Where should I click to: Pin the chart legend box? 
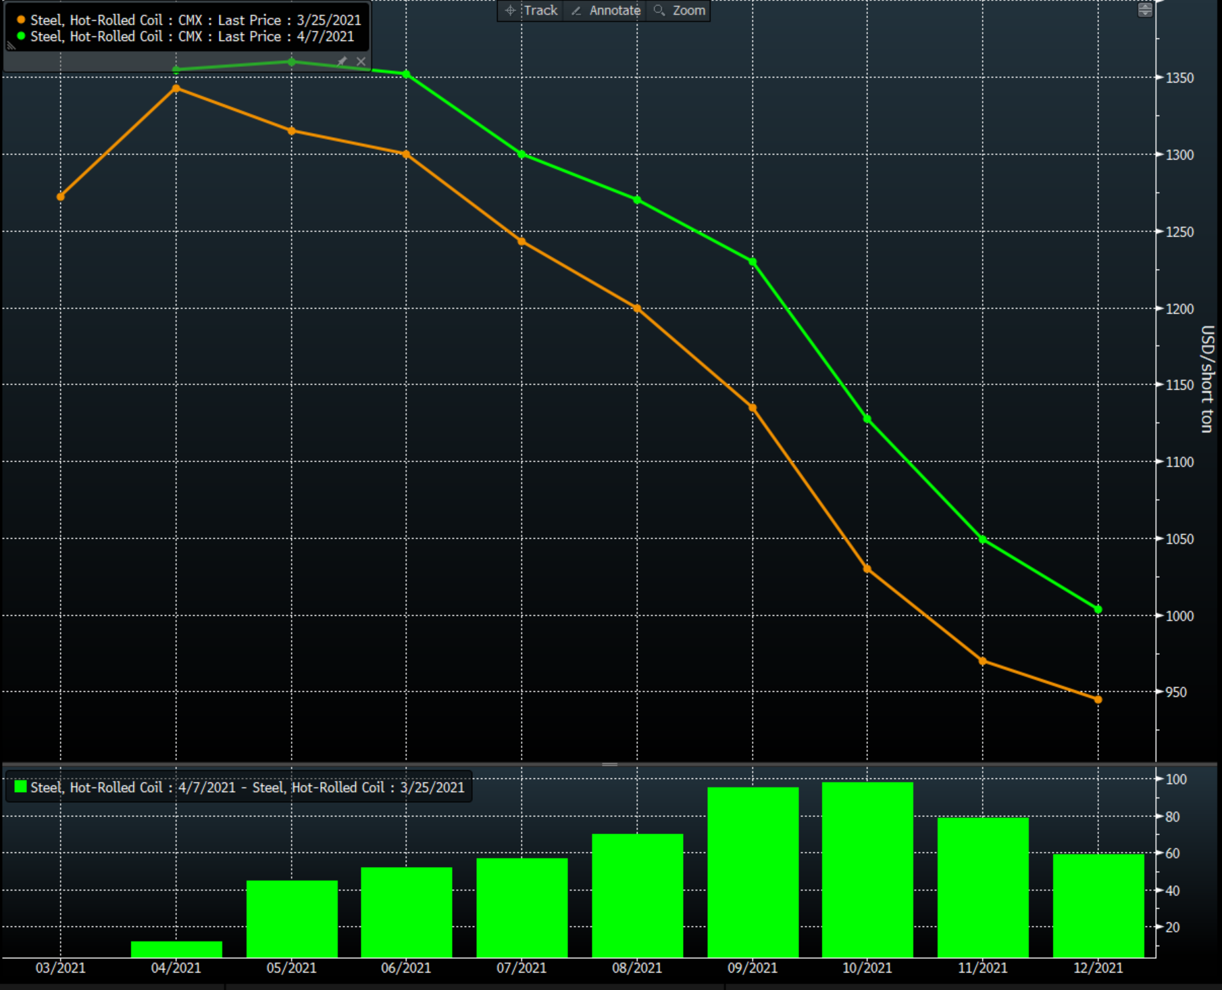pyautogui.click(x=342, y=61)
